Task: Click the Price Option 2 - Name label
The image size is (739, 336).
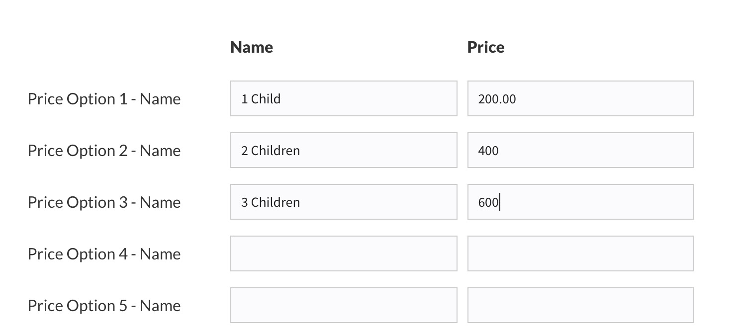Action: [104, 151]
